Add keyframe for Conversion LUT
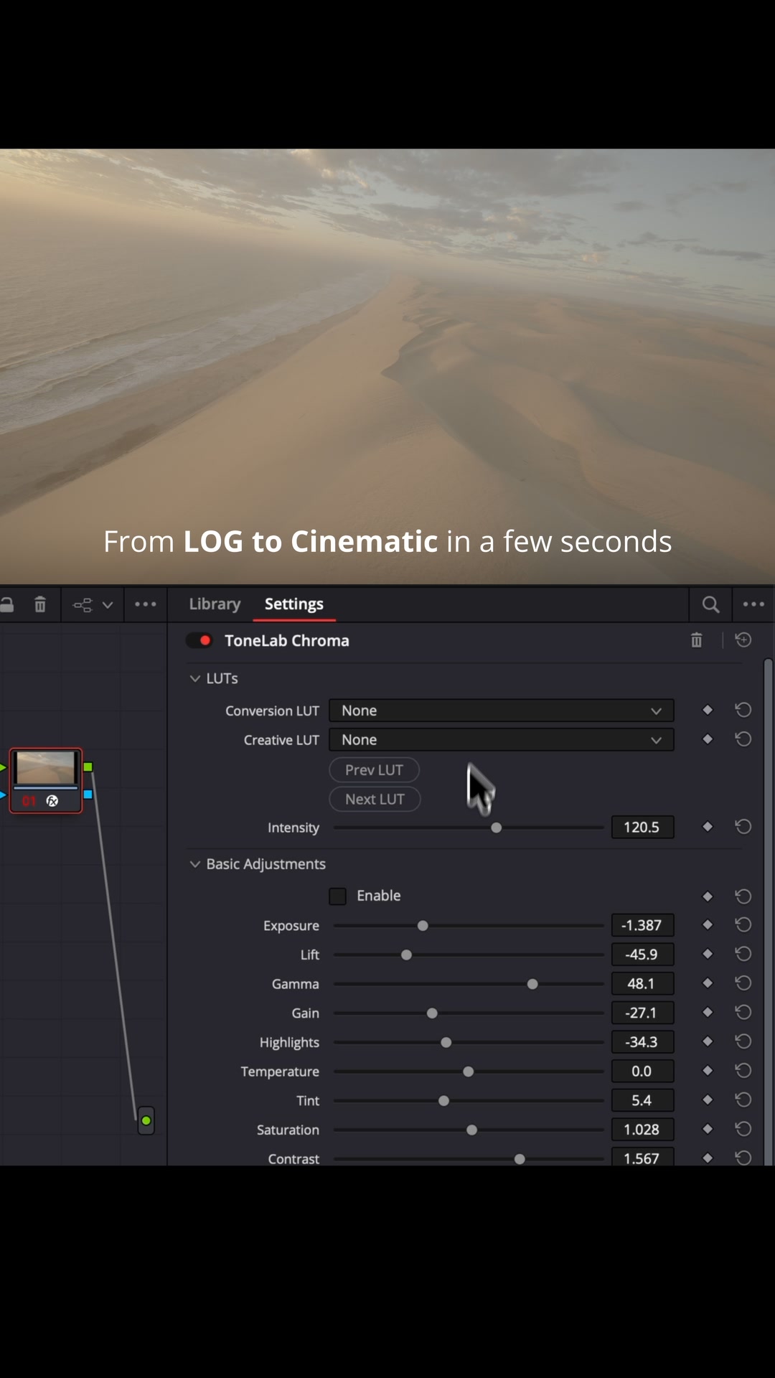Image resolution: width=775 pixels, height=1378 pixels. point(708,710)
